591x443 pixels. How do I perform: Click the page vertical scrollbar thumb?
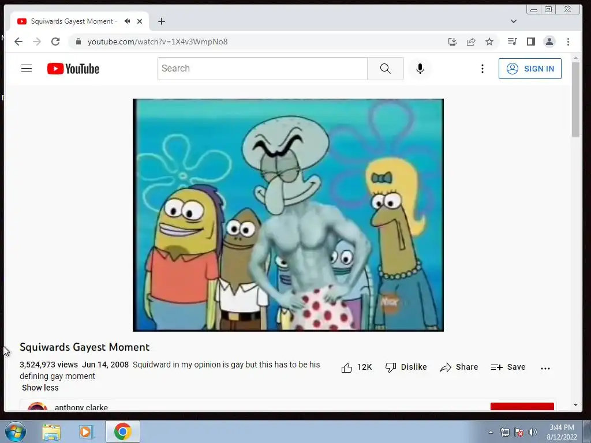point(575,99)
